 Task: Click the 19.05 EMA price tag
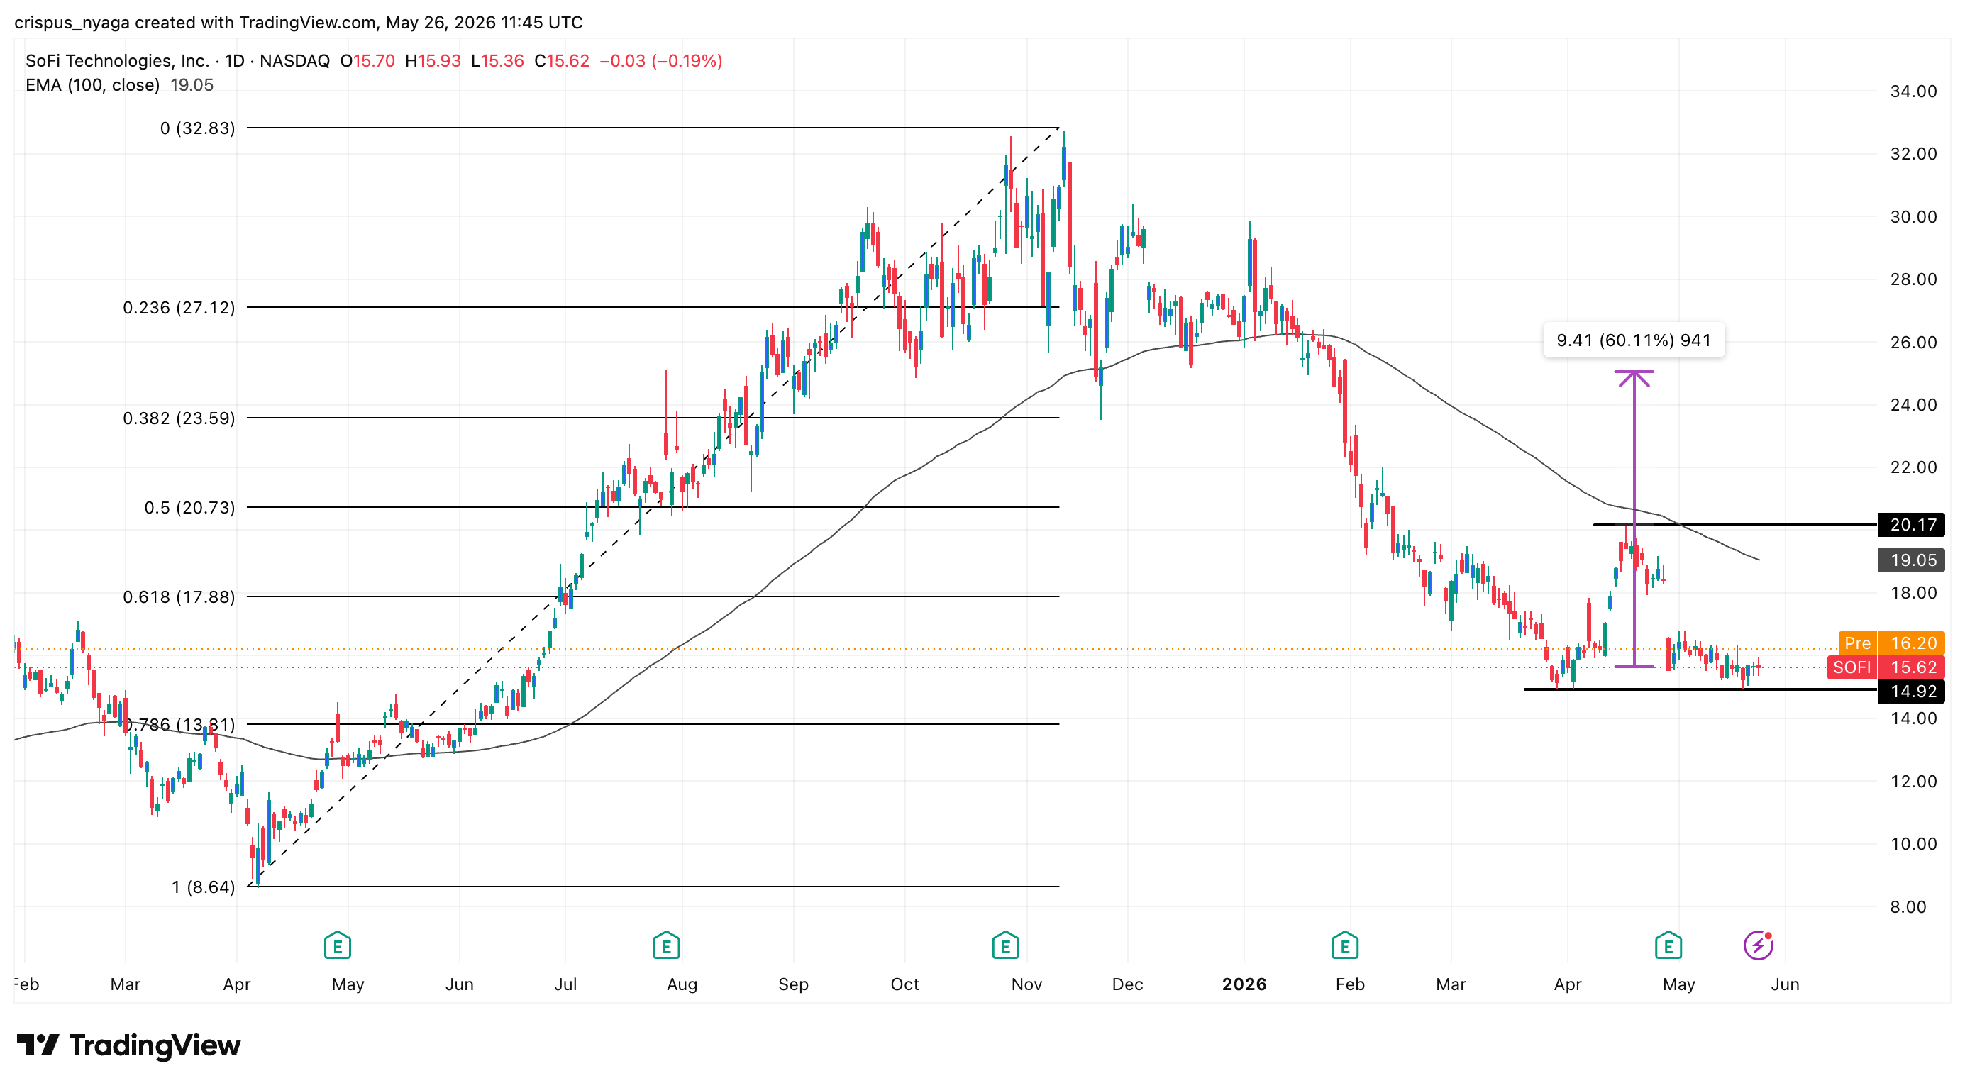pos(1911,560)
